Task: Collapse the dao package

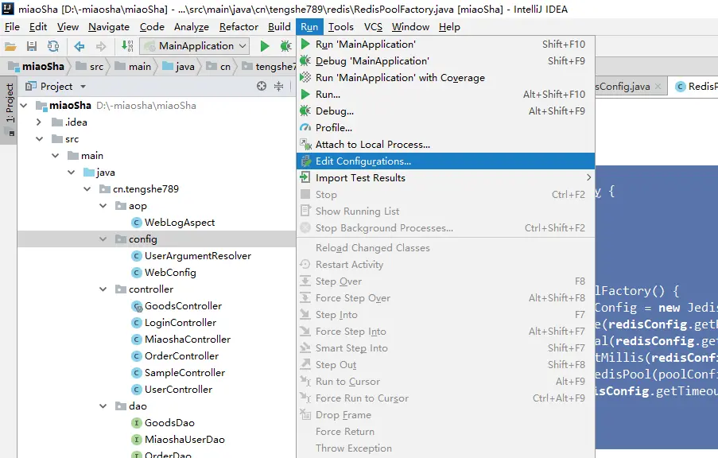Action: point(103,406)
